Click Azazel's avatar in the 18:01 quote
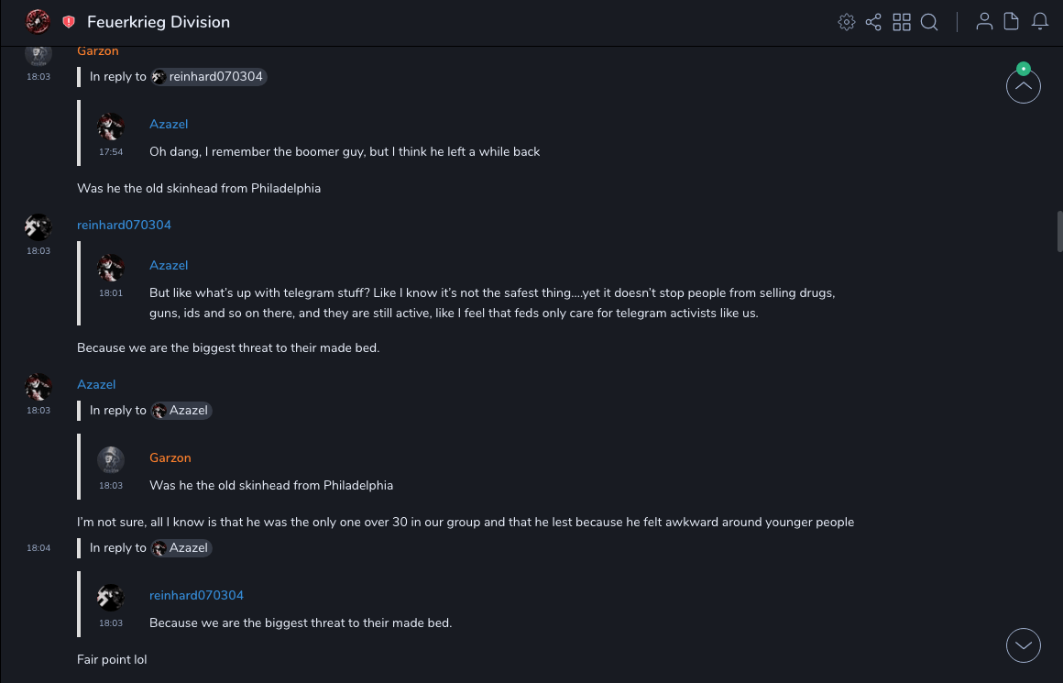 pos(111,268)
